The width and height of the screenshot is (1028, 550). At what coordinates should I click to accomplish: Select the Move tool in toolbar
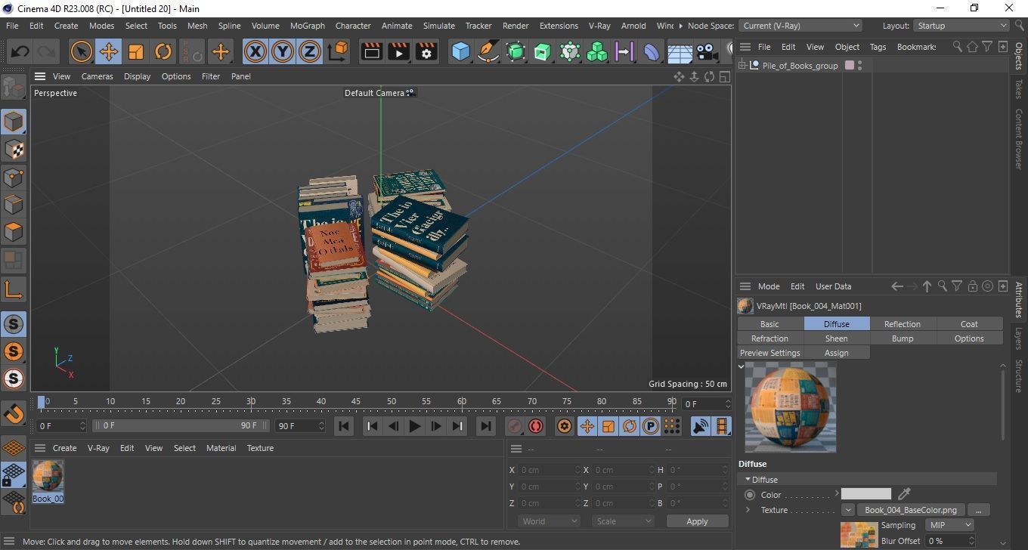pos(108,52)
